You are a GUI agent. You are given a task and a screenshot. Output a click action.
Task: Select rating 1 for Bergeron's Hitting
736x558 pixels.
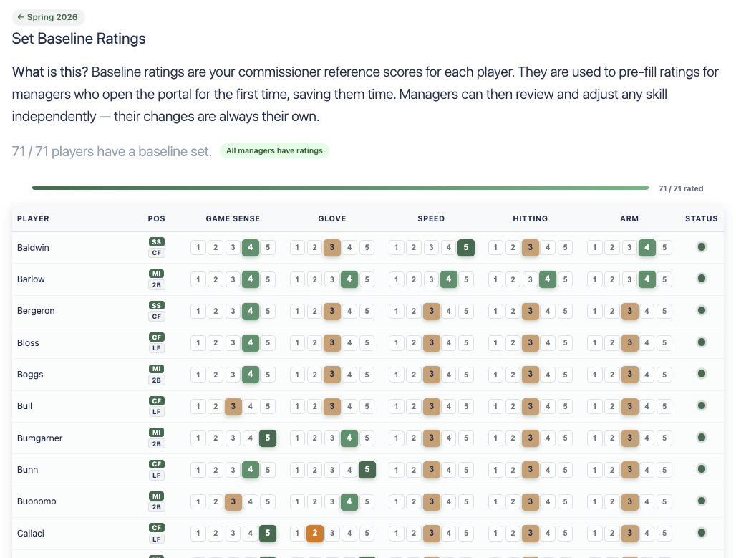point(495,311)
